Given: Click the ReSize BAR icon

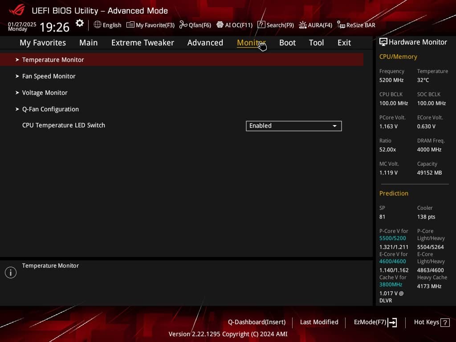Looking at the screenshot, I should (x=341, y=25).
